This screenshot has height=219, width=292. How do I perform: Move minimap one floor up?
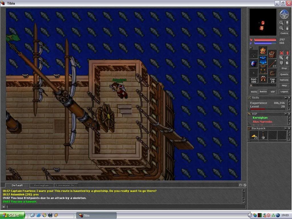pyautogui.click(x=287, y=23)
